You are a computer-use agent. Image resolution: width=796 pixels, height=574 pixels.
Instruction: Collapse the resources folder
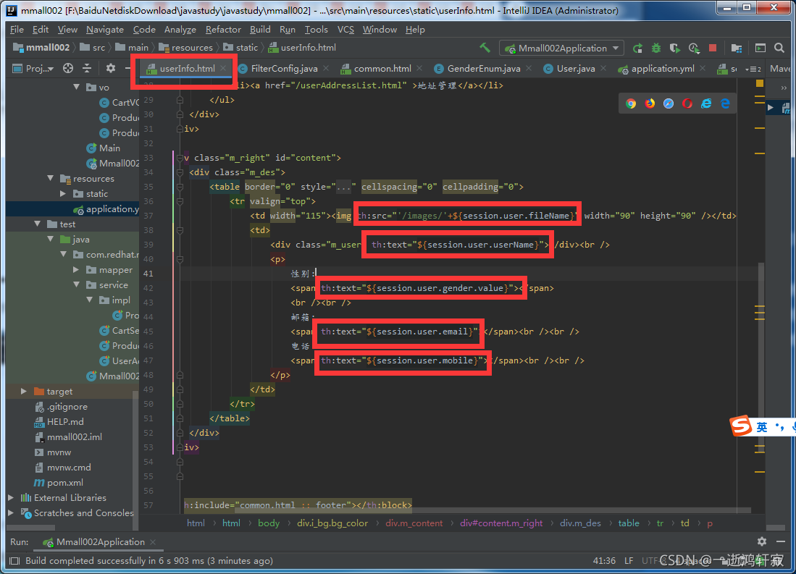pos(50,179)
